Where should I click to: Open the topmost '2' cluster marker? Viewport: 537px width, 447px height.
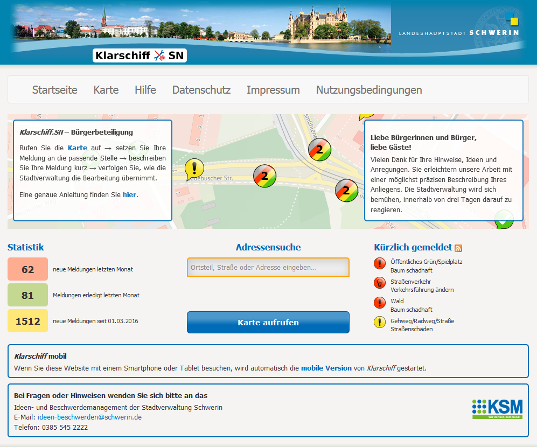319,150
